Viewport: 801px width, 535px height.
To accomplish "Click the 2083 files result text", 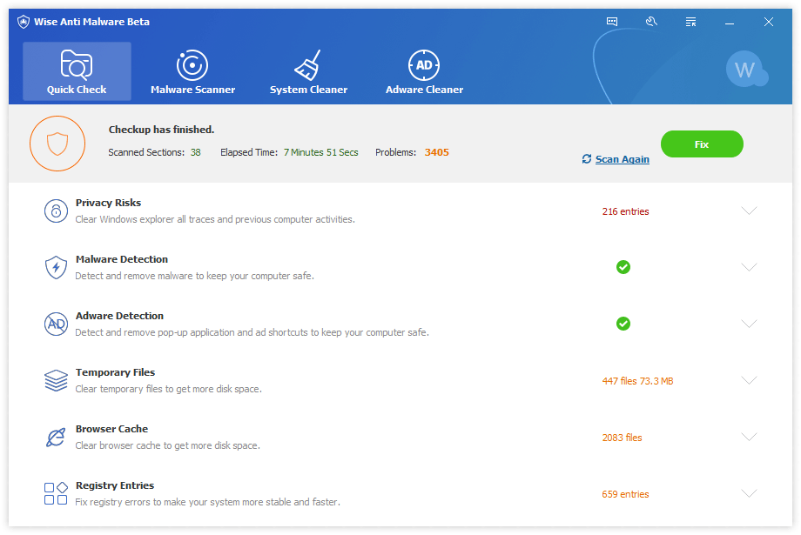I will coord(622,438).
